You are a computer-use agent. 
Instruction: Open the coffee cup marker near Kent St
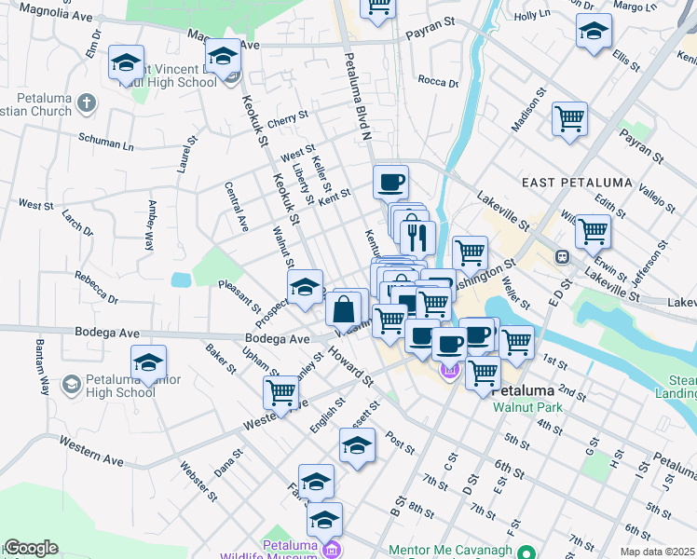(391, 181)
